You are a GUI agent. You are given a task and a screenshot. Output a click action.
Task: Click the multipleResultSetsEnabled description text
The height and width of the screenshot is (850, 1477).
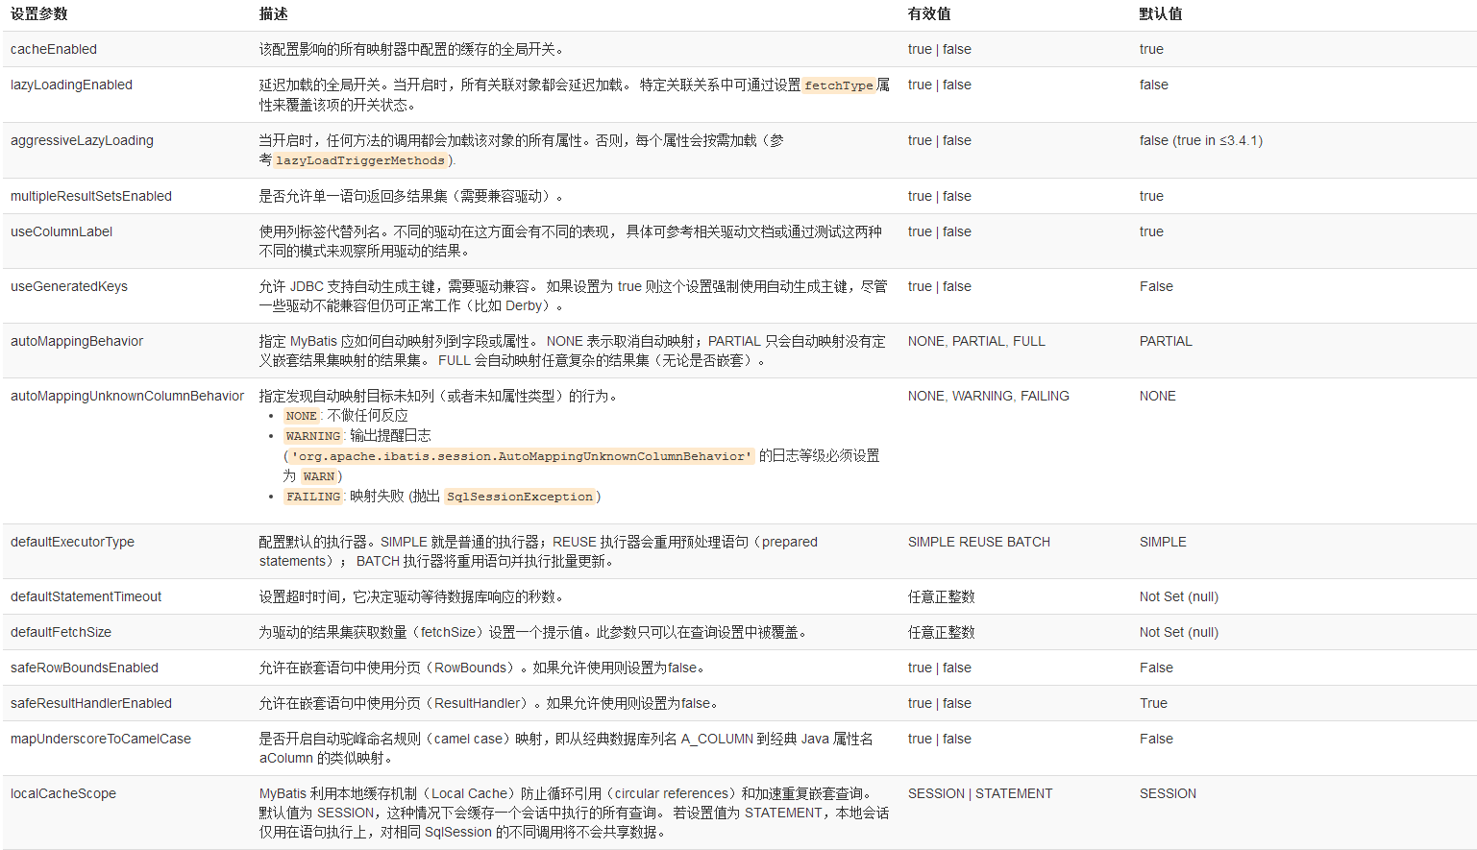click(410, 196)
